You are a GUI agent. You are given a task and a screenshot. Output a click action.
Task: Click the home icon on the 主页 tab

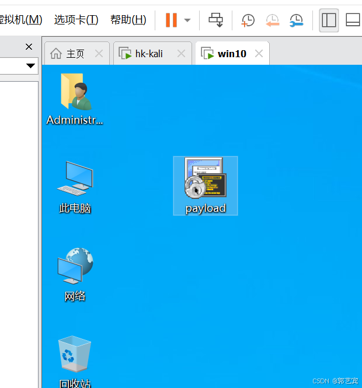point(56,54)
